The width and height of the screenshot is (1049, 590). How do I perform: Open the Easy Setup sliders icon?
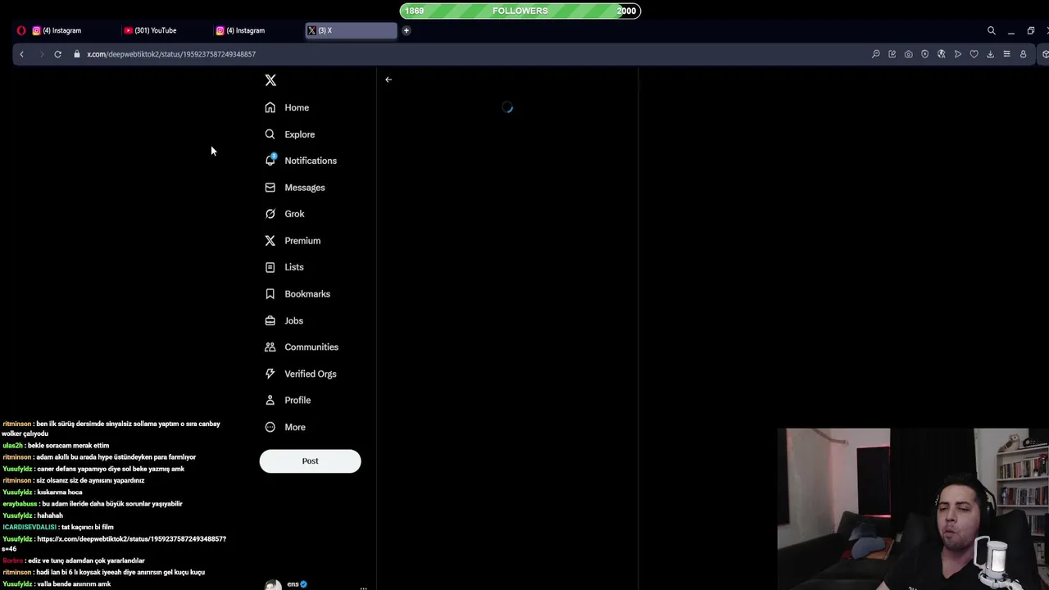point(1006,54)
